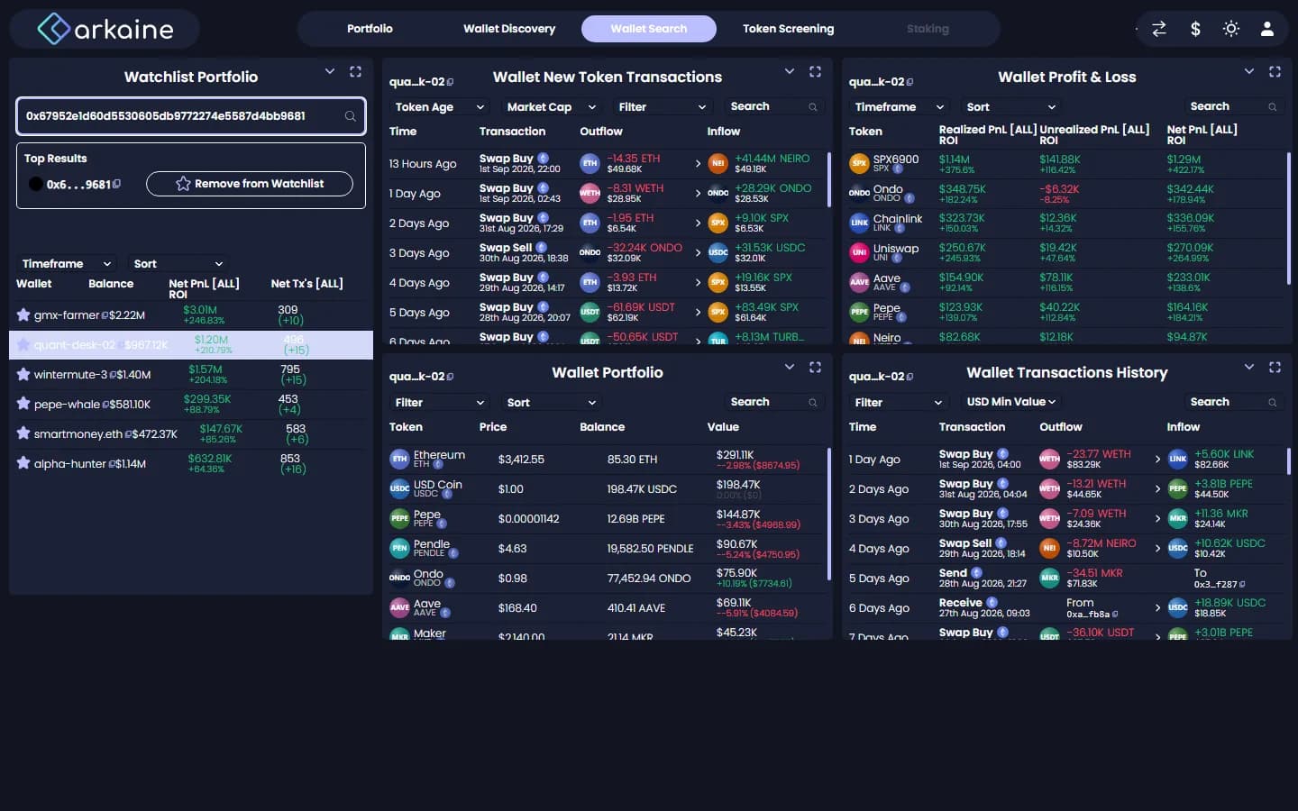Copy qua...k-02 address in Wallet Portfolio header
The width and height of the screenshot is (1298, 811).
click(450, 378)
